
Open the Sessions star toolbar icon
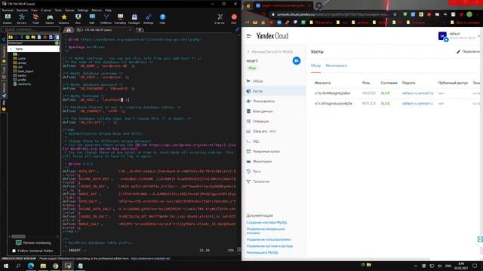[x=63, y=19]
